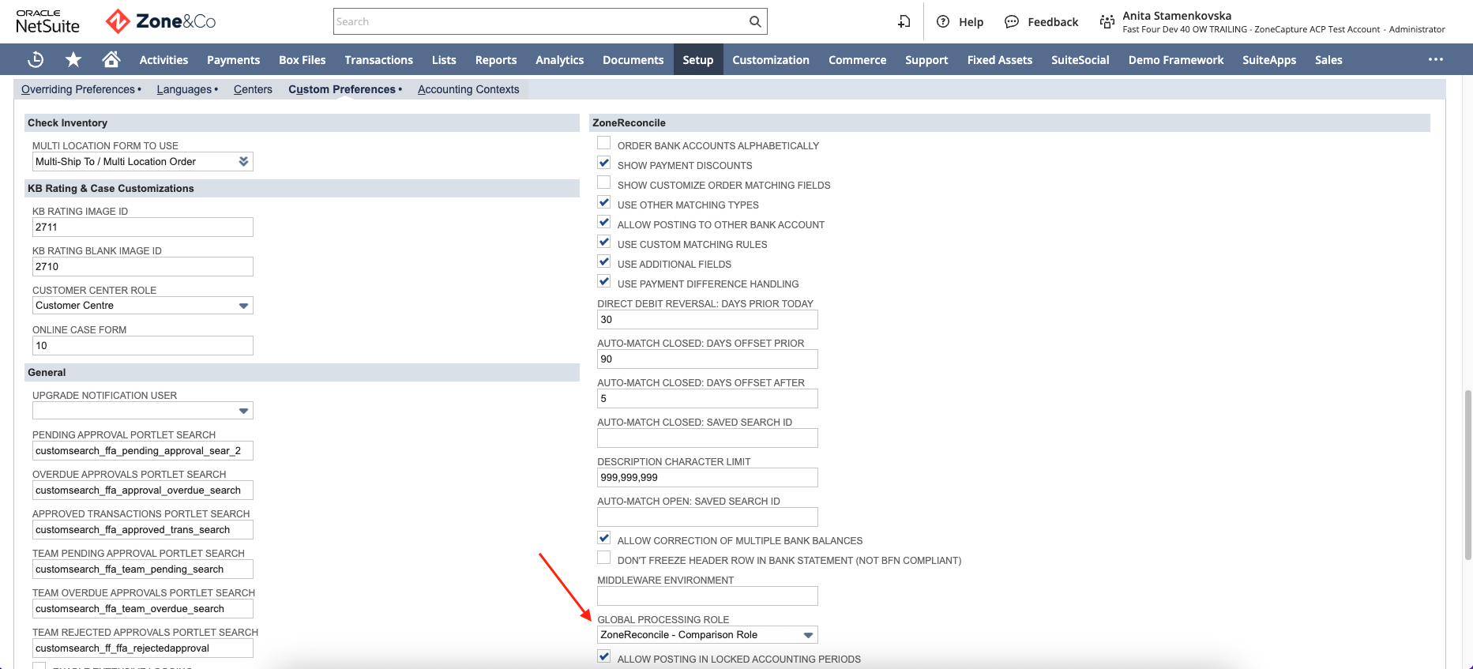Click the page vertical scrollbar
Image resolution: width=1473 pixels, height=669 pixels.
(x=1467, y=474)
